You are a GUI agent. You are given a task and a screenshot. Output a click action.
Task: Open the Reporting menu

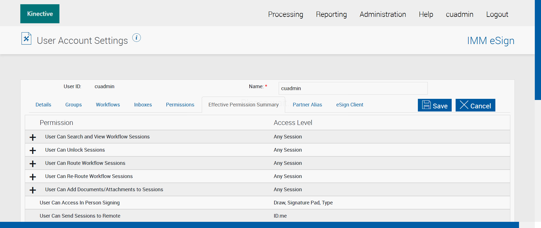(x=331, y=14)
